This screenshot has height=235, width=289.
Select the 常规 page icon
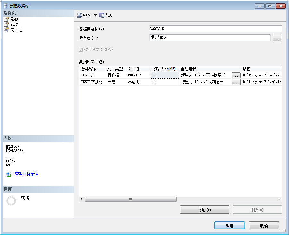pyautogui.click(x=6, y=19)
